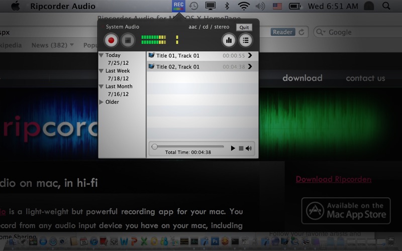Click the Available on the Mac App Store badge
Screen dimensions: 402x251
(346, 211)
